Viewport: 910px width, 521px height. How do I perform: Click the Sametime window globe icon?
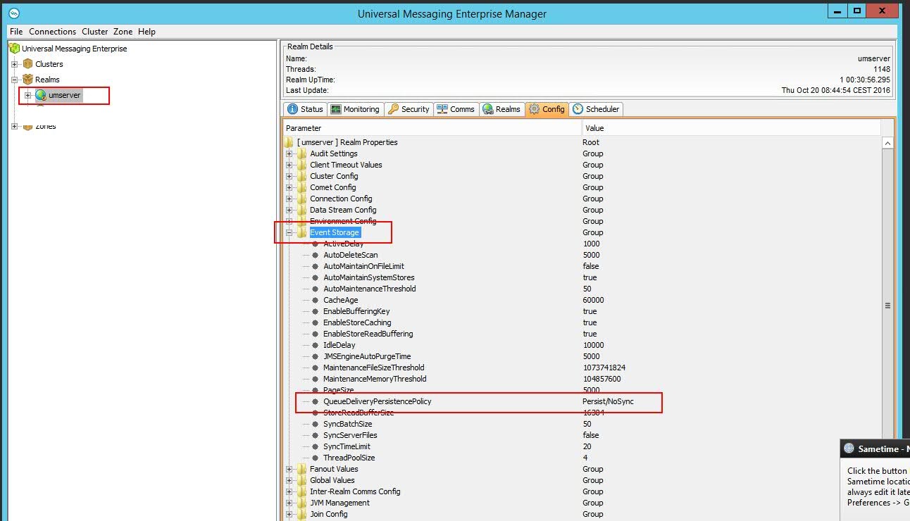(849, 449)
